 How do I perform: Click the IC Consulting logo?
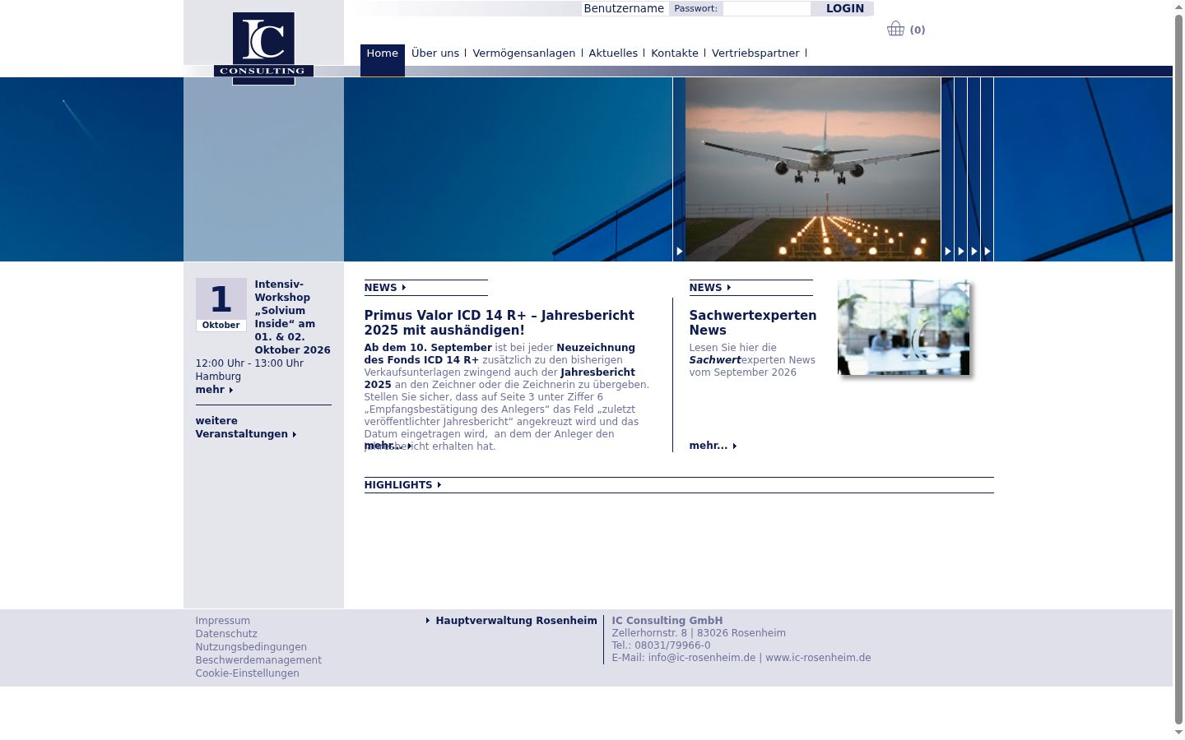click(x=263, y=48)
